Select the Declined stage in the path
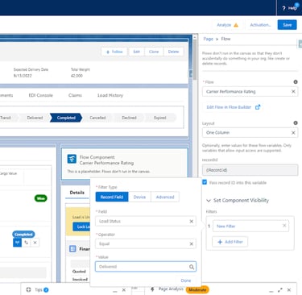Screen dimensions: 302x295 coord(129,118)
